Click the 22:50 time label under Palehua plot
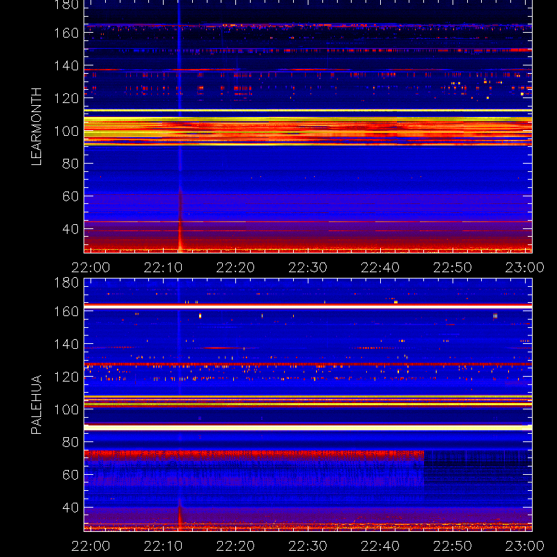The image size is (557, 557). 453,546
